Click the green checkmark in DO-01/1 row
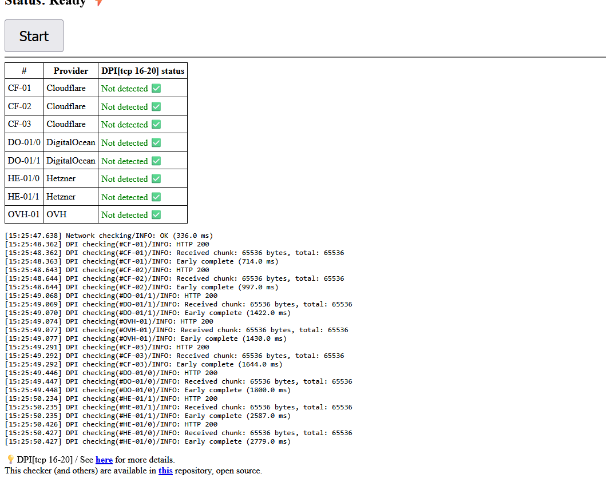Screen dimensions: 606x494 (x=156, y=161)
